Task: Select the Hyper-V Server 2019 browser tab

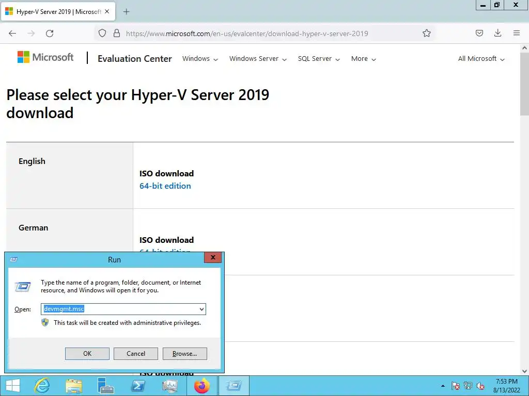Action: 58,11
